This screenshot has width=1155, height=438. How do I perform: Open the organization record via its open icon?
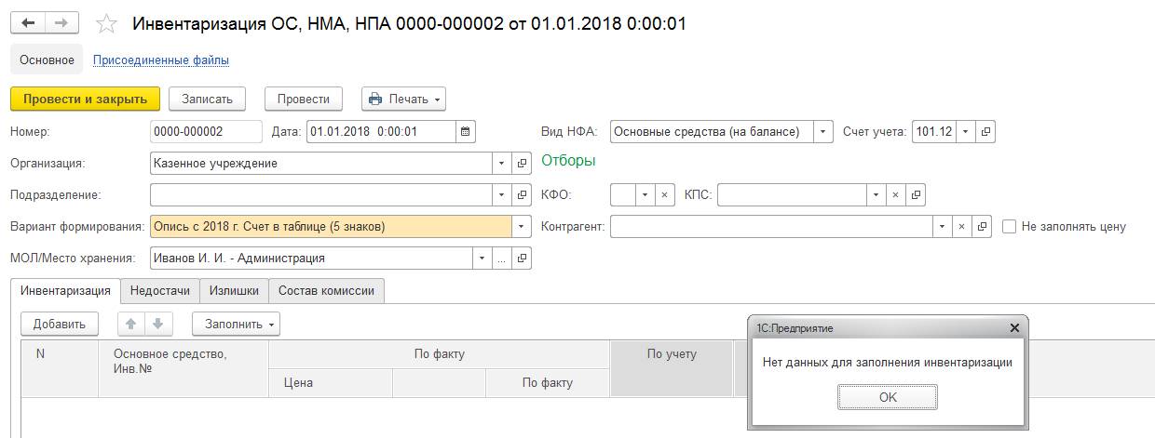(523, 164)
